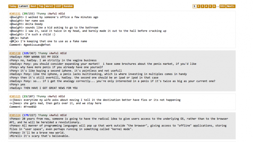The image size is (253, 142).
Task: Switch to the Best quotes tab
Action: 33,6
